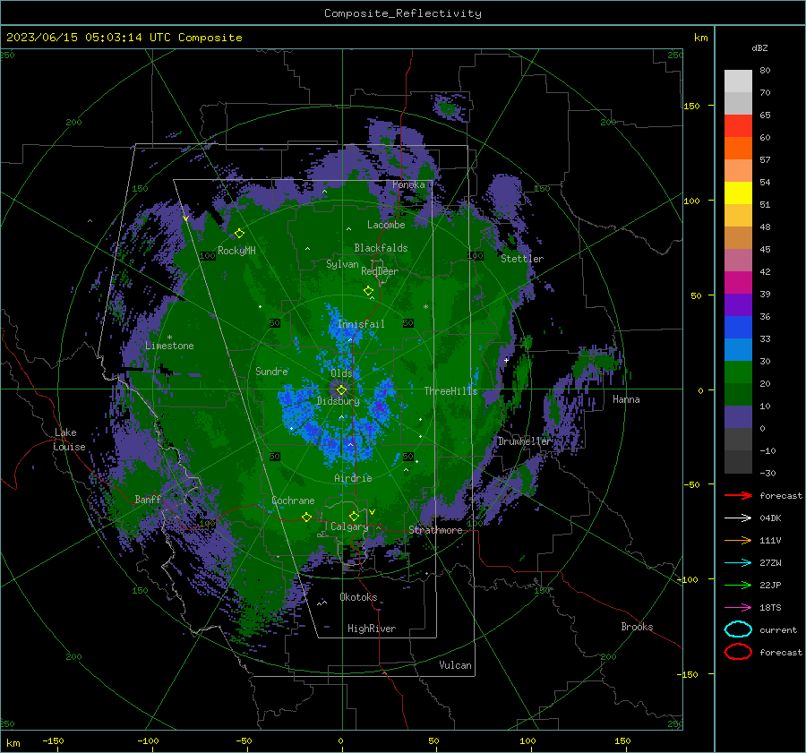Screen dimensions: 806x753
Task: Click the Composite_Reflectivity title text
Action: [x=402, y=13]
